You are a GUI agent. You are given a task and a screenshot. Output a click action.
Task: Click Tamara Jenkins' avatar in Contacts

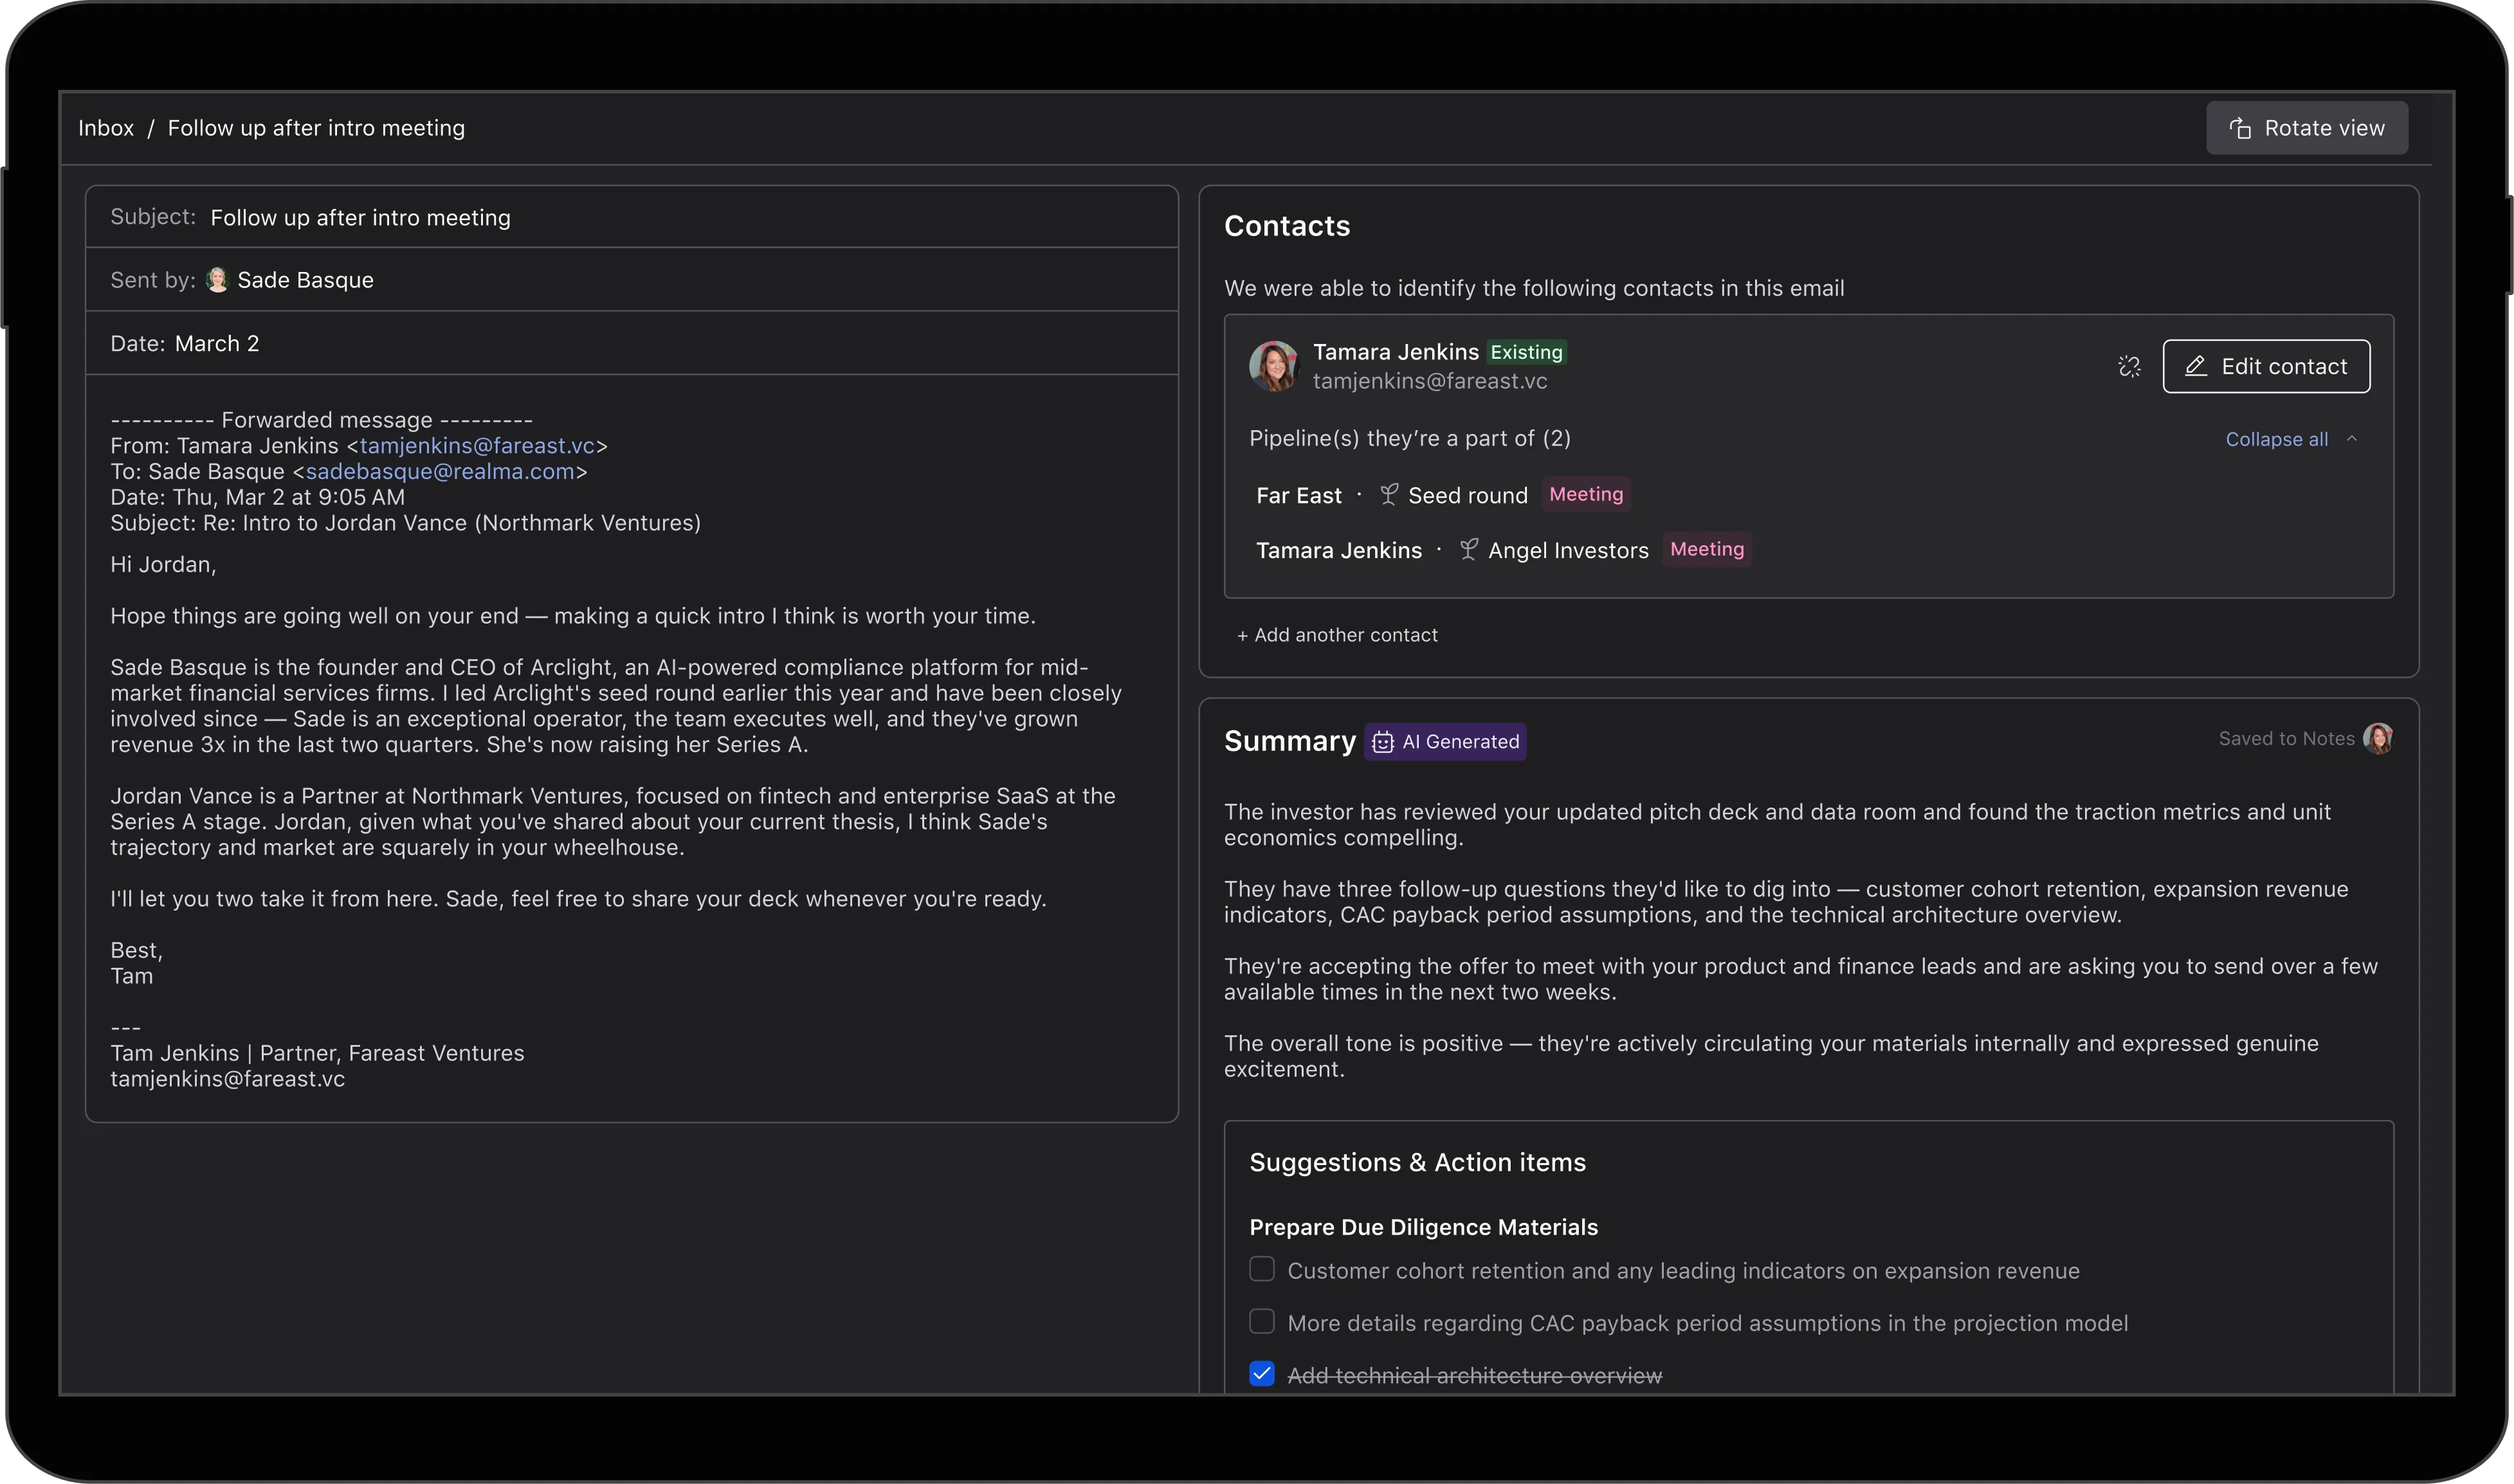coord(1274,366)
